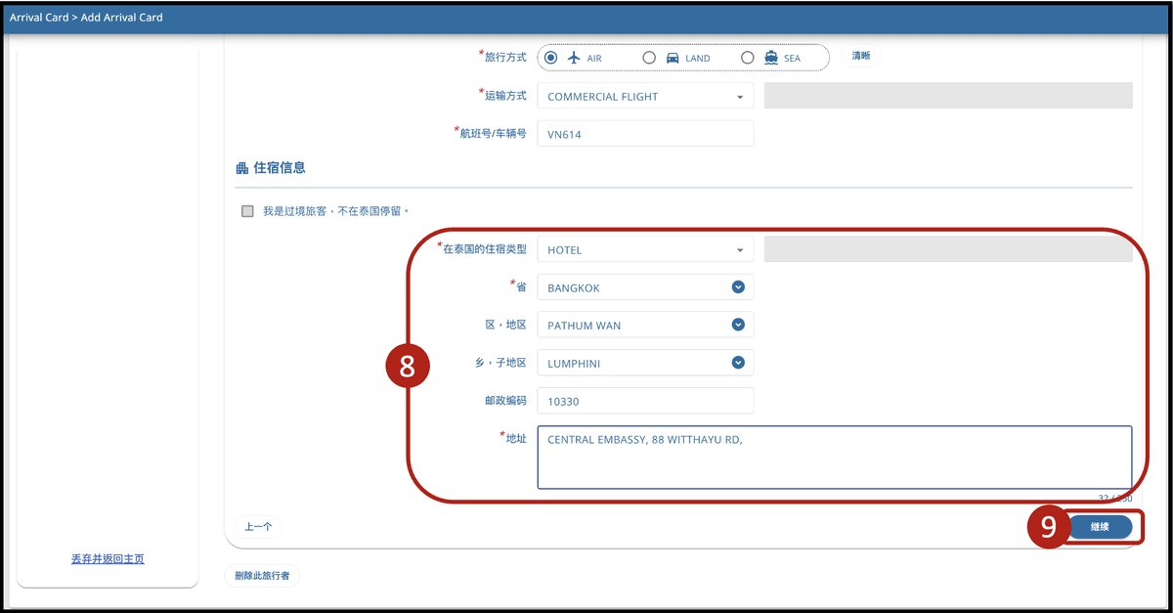Click the 旅行方式 label
Viewport: 1173px width, 613px height.
503,57
